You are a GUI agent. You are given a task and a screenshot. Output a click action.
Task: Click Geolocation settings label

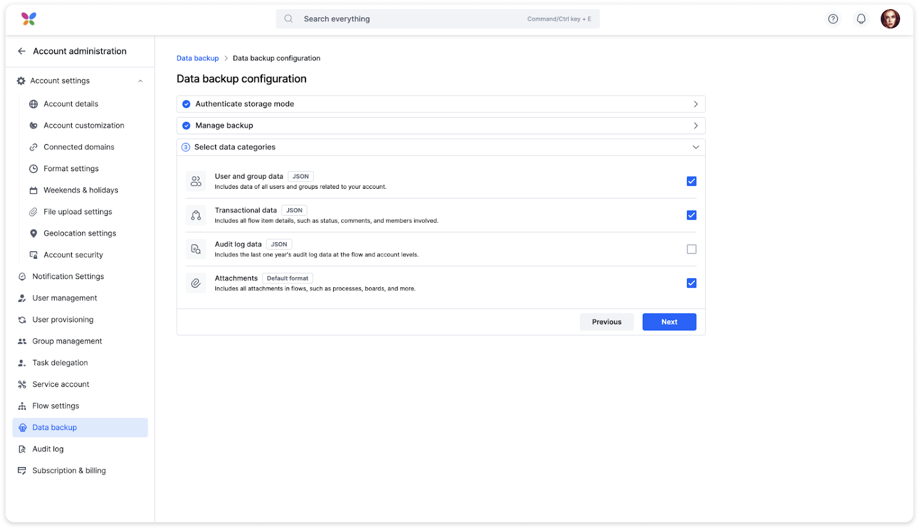tap(80, 234)
